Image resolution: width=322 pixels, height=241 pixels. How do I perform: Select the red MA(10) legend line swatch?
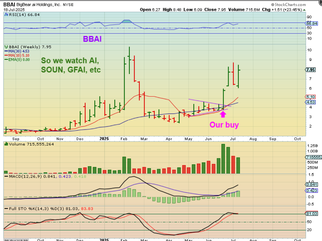click(x=6, y=55)
